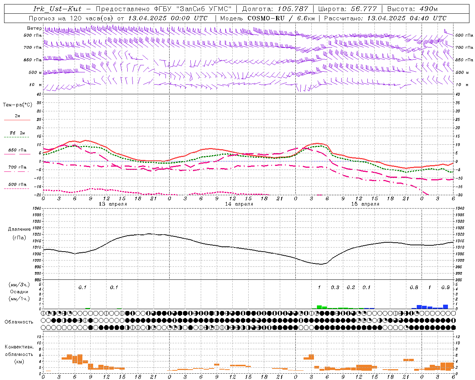Click the tallest orange convective bar near hour 6
The image size is (475, 380).
click(80, 359)
